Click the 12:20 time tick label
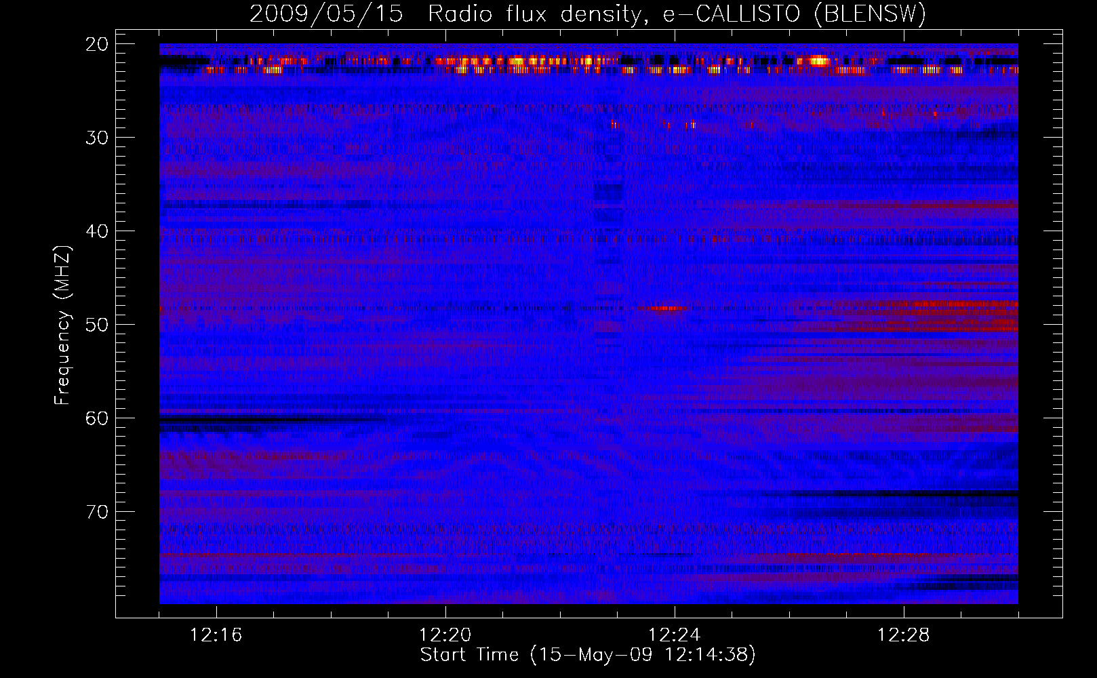The image size is (1097, 678). [x=445, y=635]
